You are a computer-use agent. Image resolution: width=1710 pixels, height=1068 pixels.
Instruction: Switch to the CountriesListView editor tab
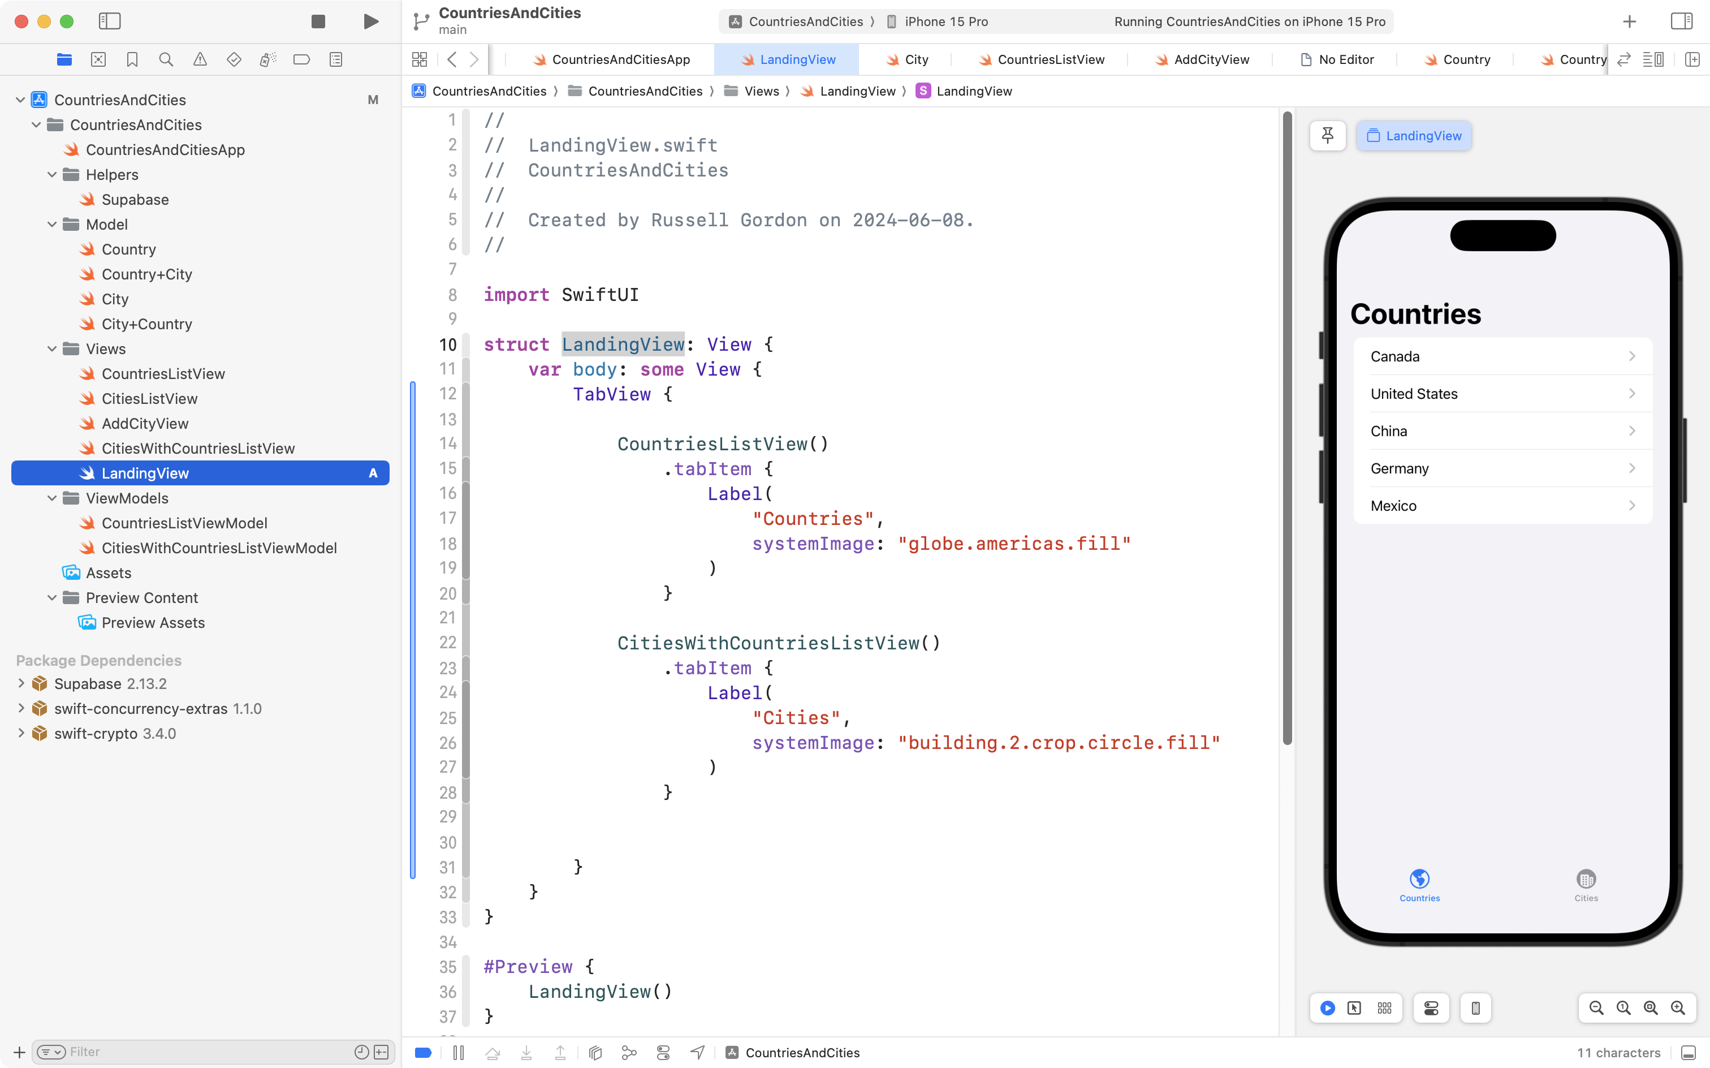pyautogui.click(x=1050, y=59)
